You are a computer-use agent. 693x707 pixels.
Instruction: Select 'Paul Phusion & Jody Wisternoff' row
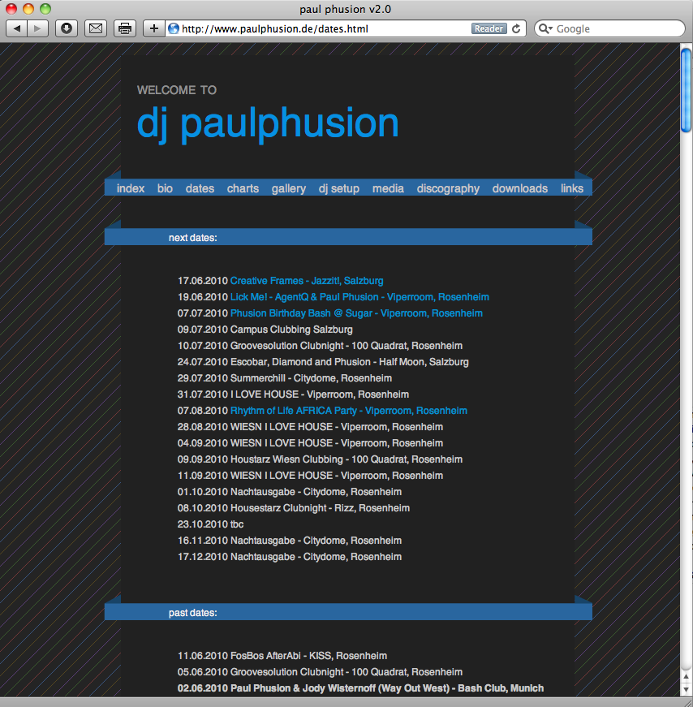click(361, 688)
